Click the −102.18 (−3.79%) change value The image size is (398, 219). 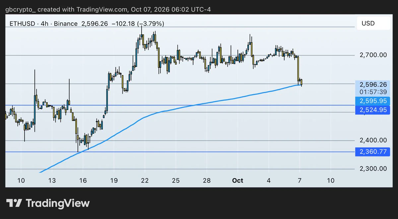(x=138, y=24)
